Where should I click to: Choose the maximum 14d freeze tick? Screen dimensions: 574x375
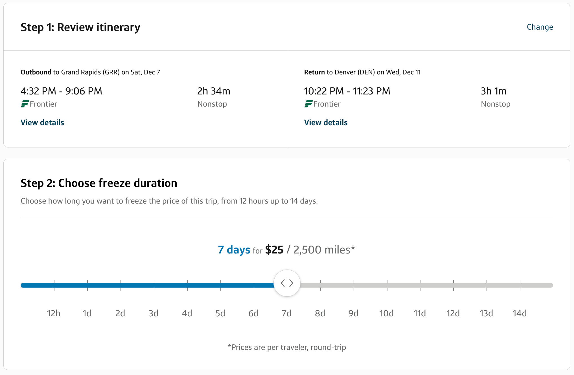pyautogui.click(x=520, y=285)
